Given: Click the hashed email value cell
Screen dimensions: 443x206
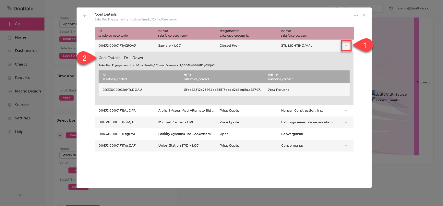Looking at the screenshot, I should (x=223, y=90).
